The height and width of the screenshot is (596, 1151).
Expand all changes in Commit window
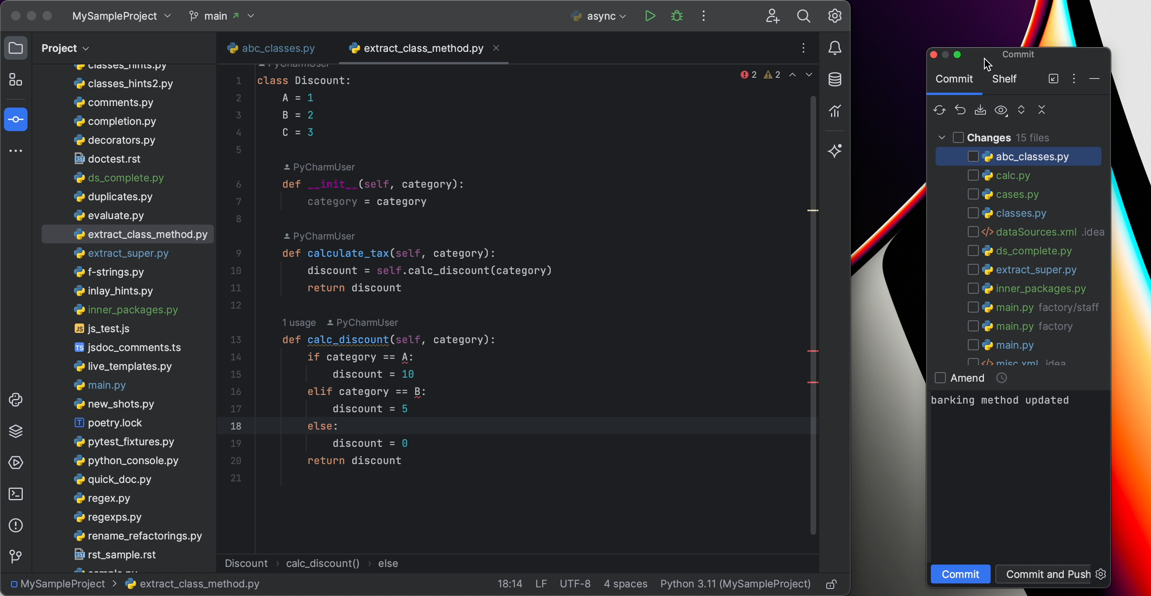point(1021,110)
